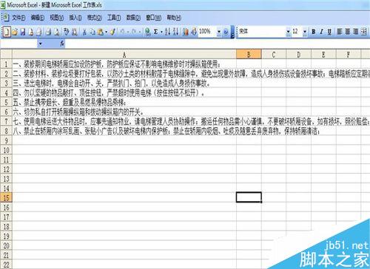Open Print Preview from the toolbar
The width and height of the screenshot is (370, 269).
pyautogui.click(x=57, y=32)
